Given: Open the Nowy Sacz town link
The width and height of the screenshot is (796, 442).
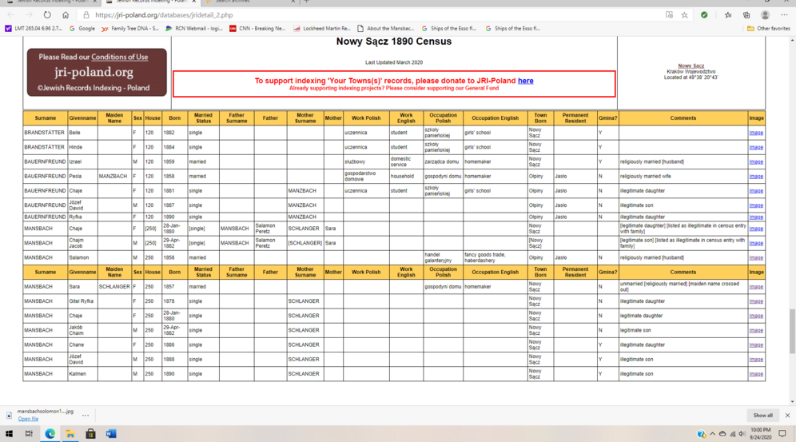Looking at the screenshot, I should pyautogui.click(x=691, y=66).
